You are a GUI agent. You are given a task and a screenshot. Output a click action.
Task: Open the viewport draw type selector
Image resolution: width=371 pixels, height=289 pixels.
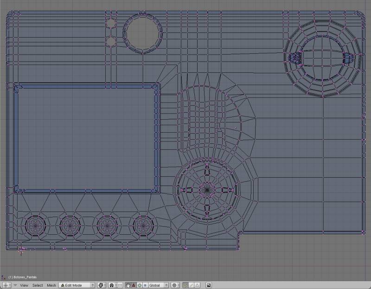tap(102, 285)
